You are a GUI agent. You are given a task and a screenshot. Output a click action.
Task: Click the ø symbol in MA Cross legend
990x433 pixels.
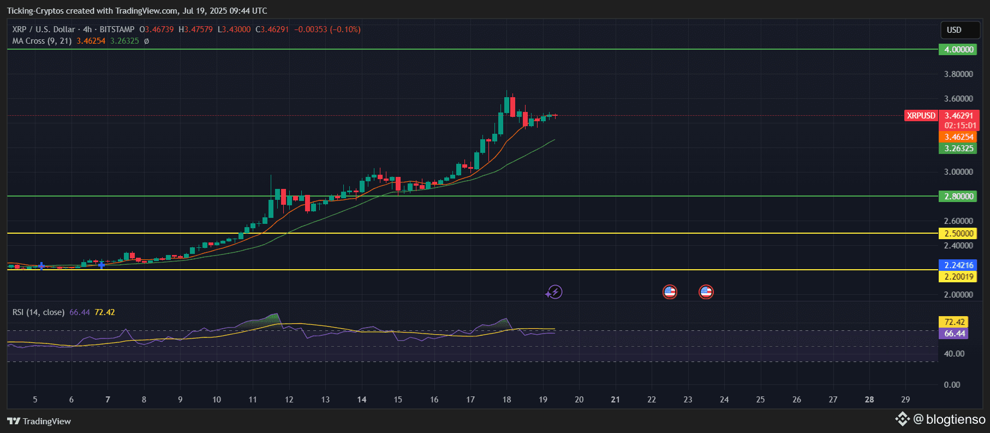(146, 41)
